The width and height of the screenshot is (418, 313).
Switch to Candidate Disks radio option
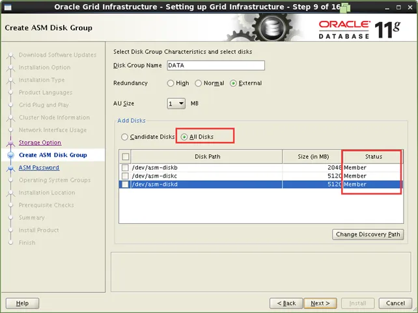point(125,137)
